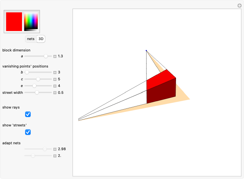Select the 3D view
Screen dimensions: 244x179
coord(41,39)
